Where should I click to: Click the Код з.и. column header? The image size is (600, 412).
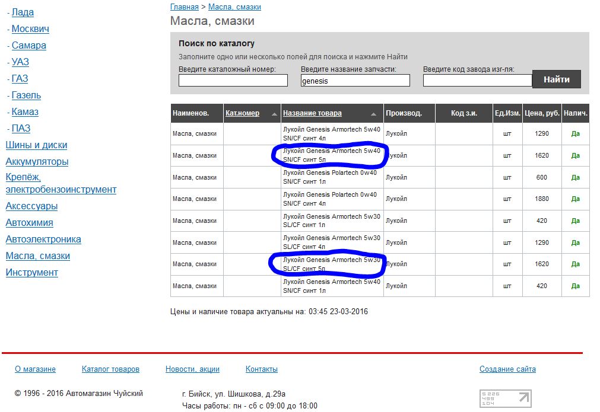pos(464,113)
